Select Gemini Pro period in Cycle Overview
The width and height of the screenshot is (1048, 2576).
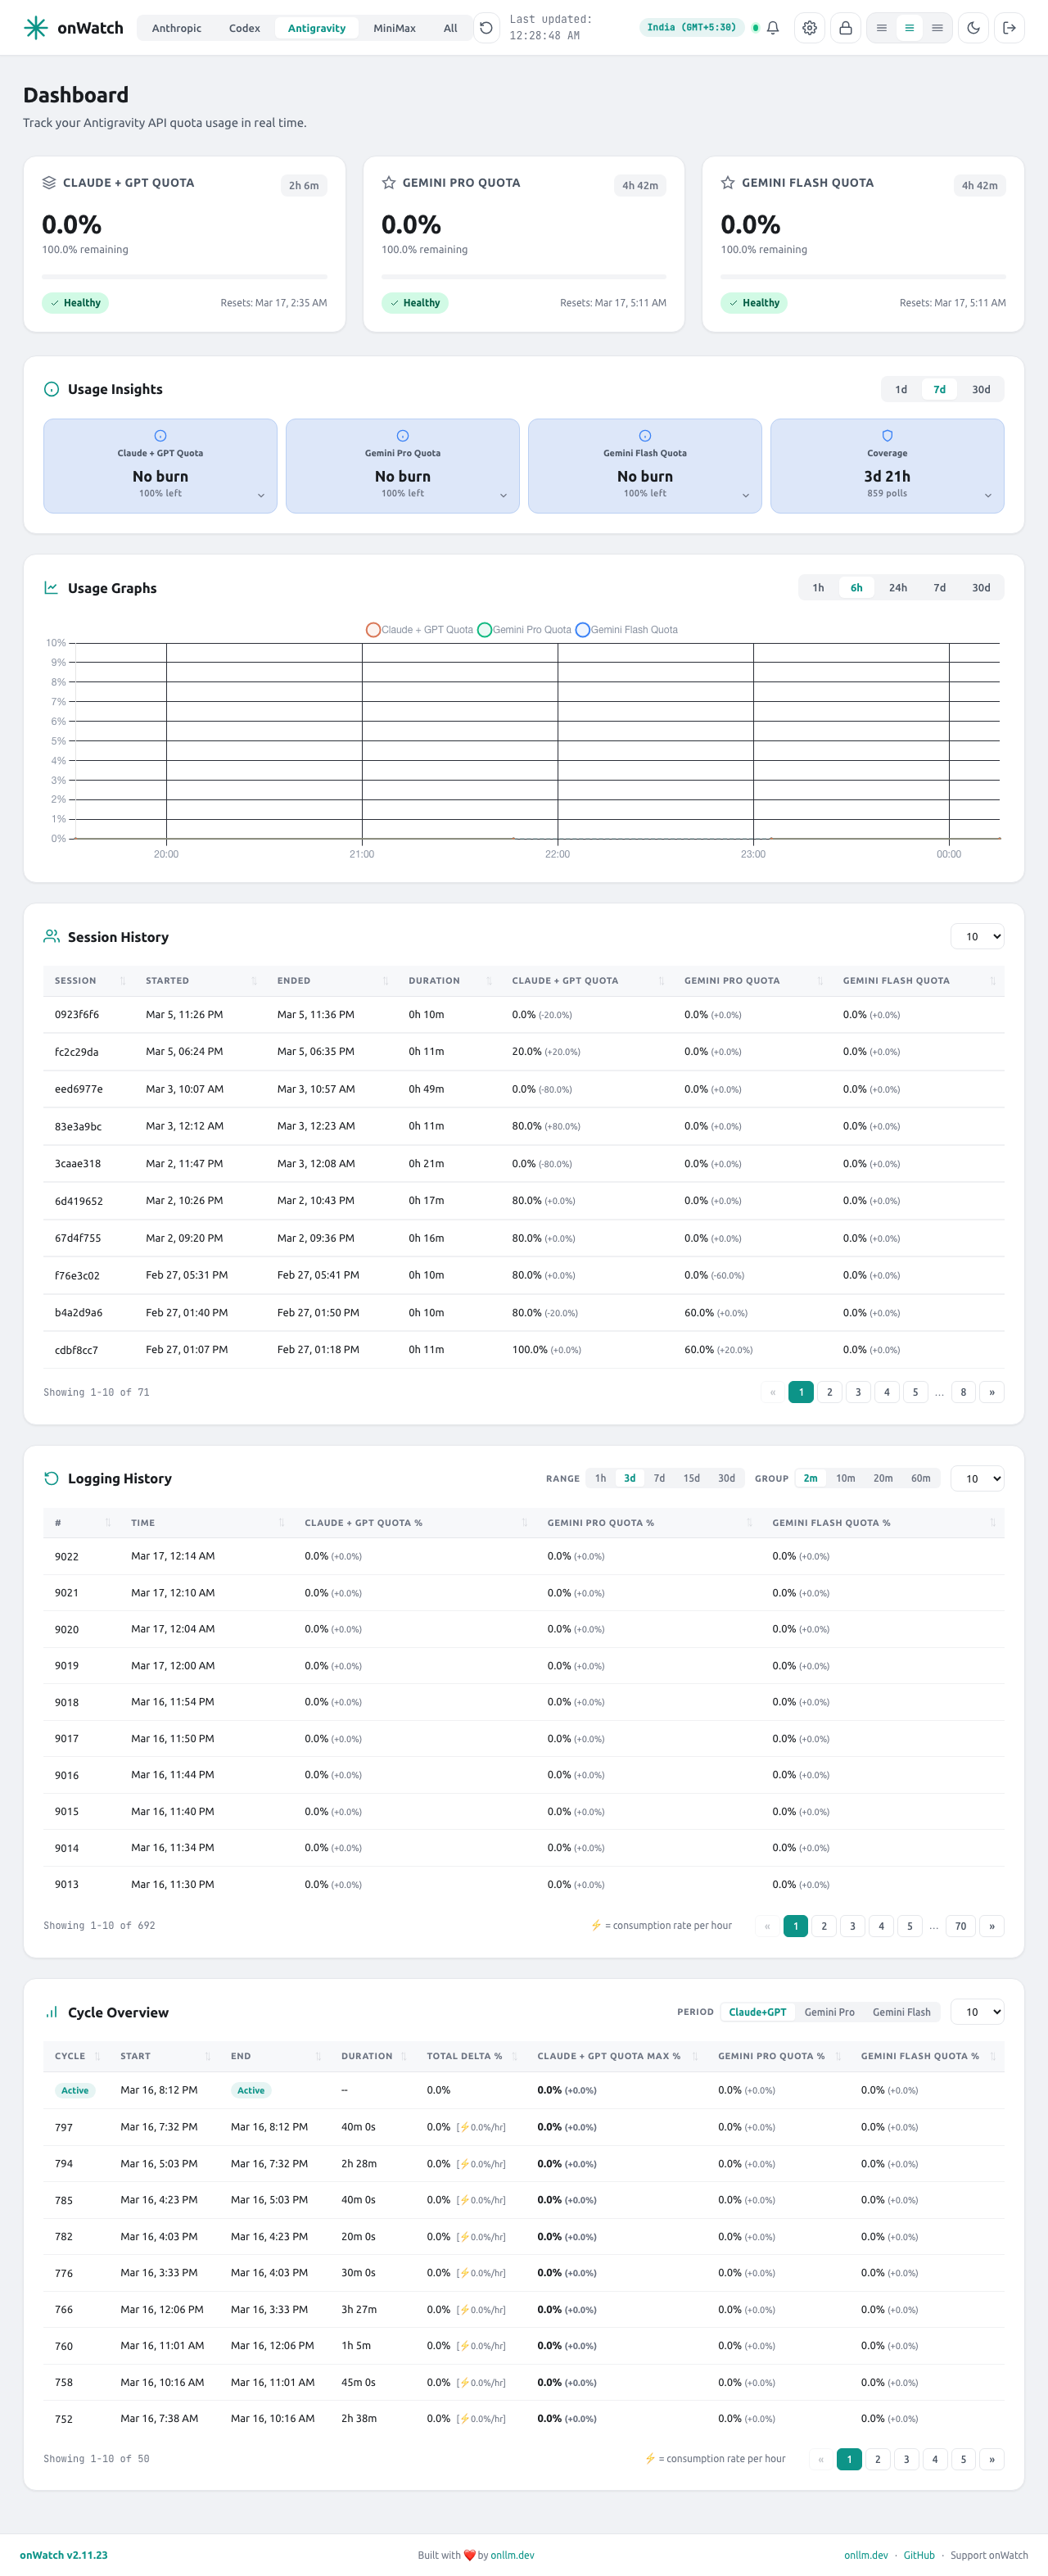tap(829, 2012)
